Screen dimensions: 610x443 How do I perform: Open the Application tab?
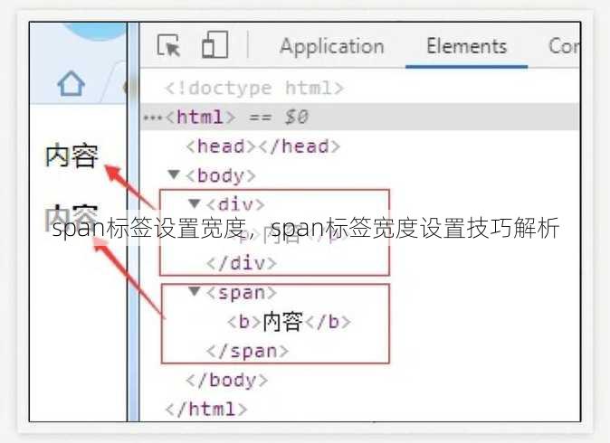(x=332, y=46)
